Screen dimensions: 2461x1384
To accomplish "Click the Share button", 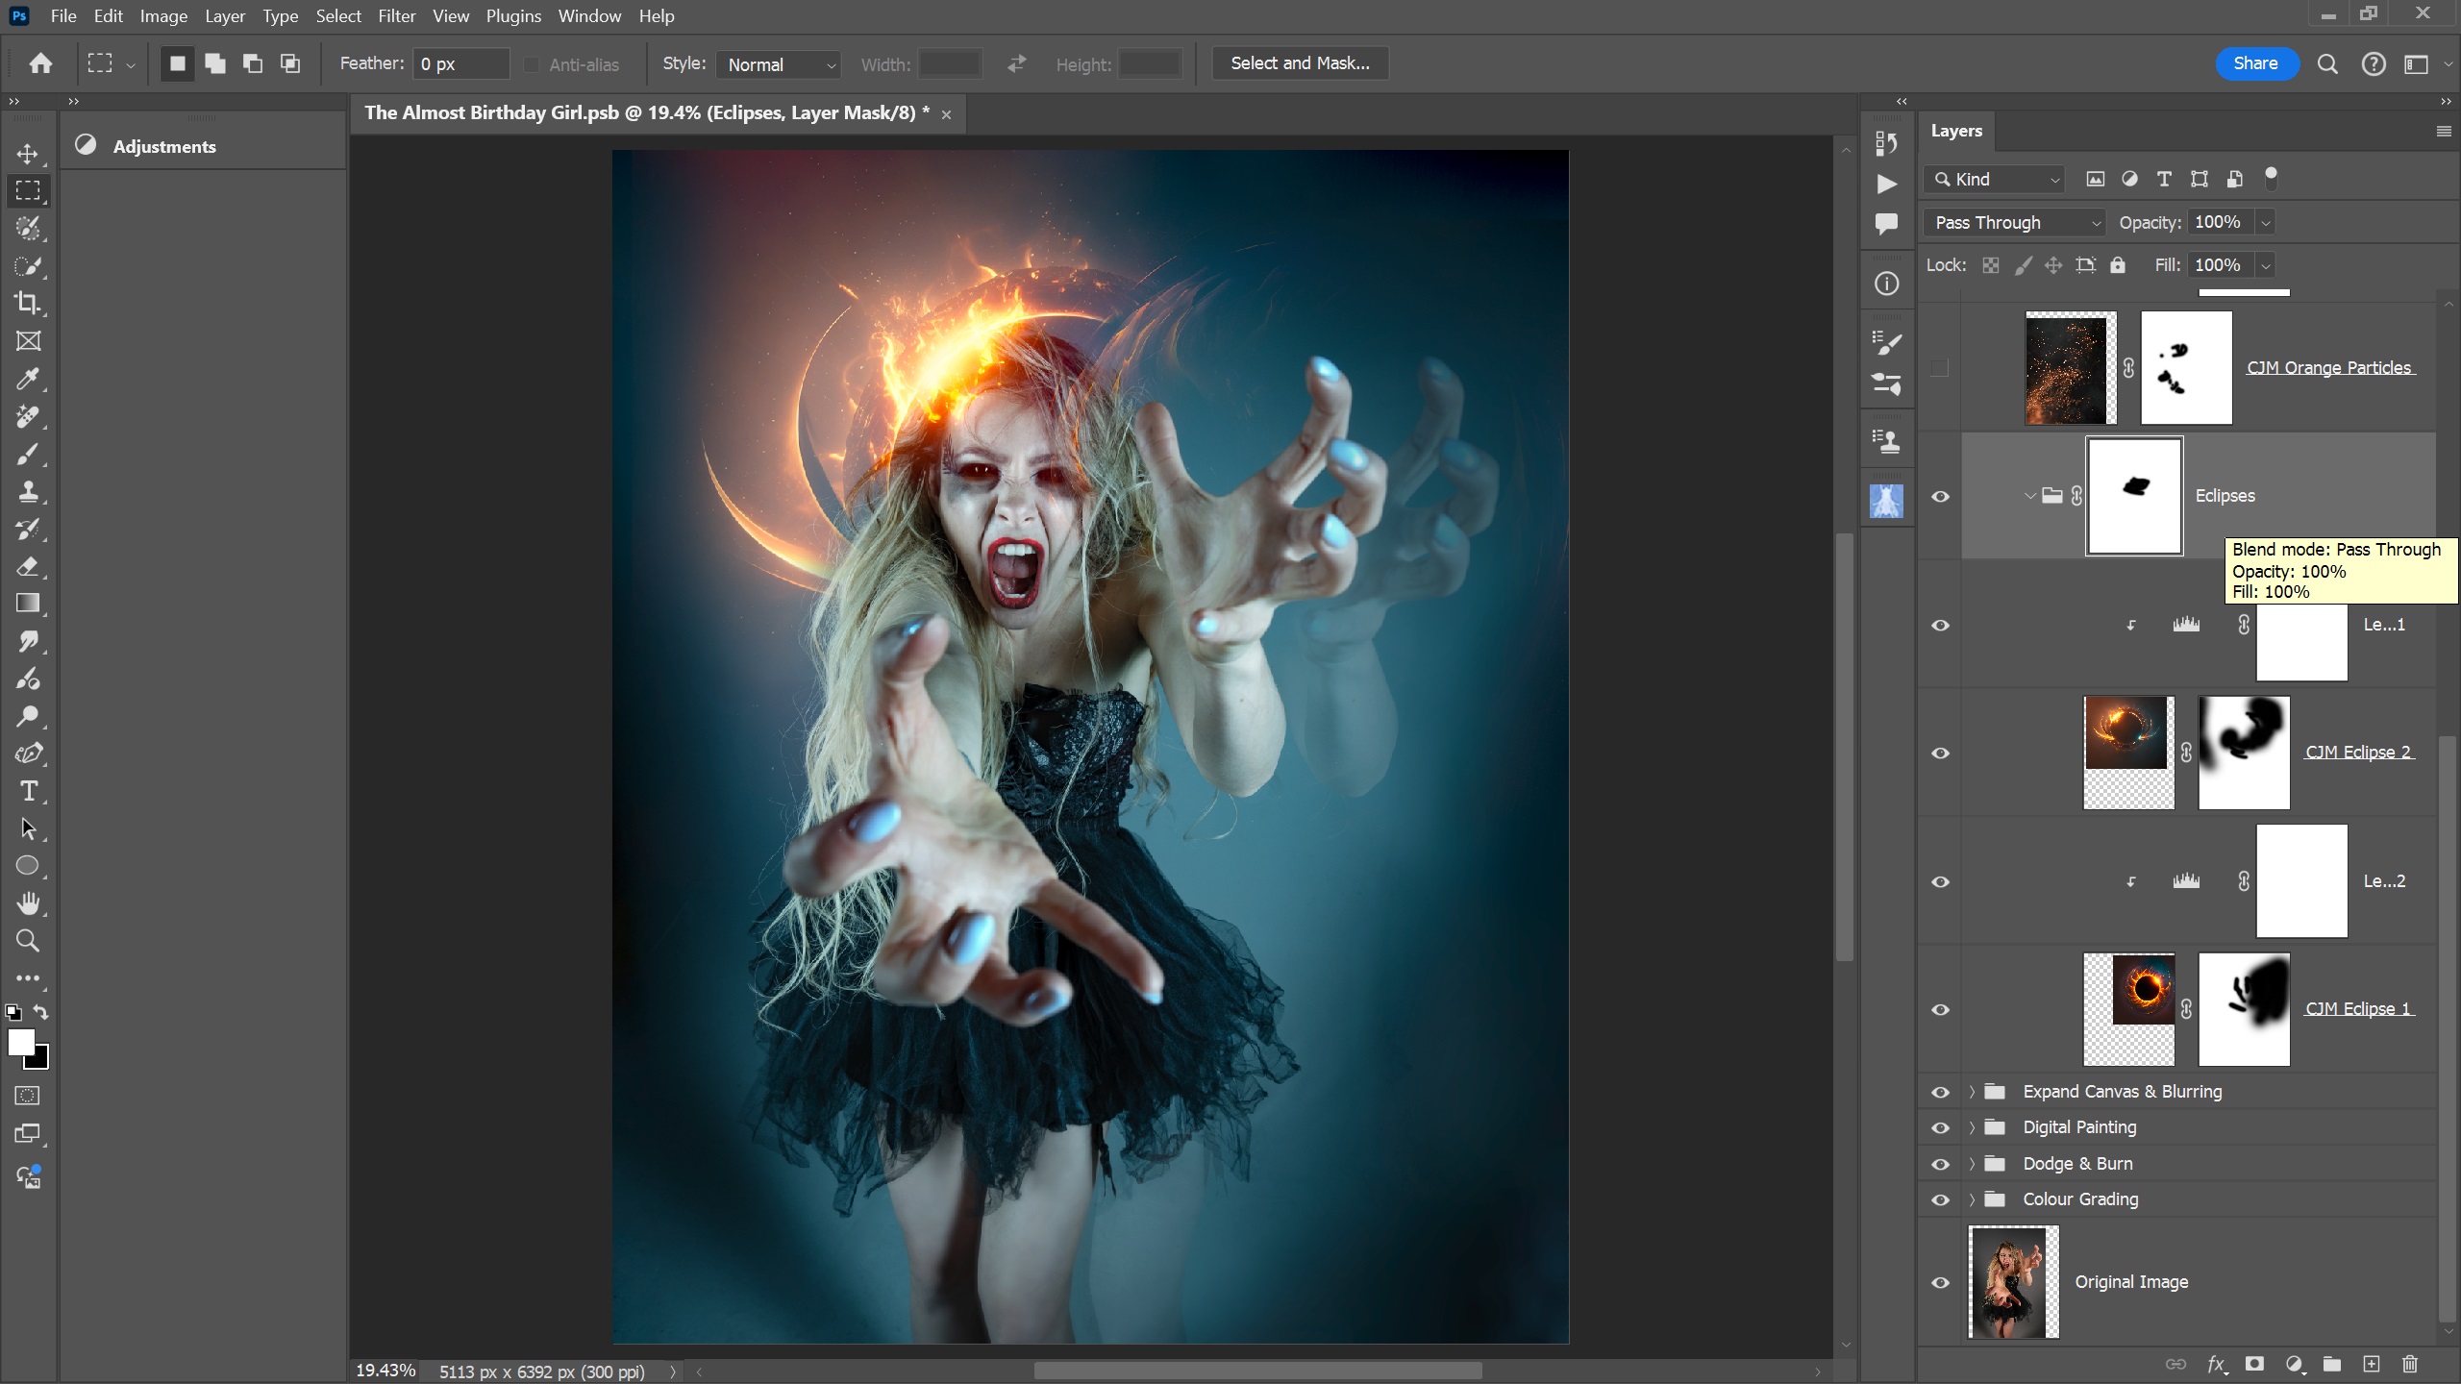I will click(2255, 63).
